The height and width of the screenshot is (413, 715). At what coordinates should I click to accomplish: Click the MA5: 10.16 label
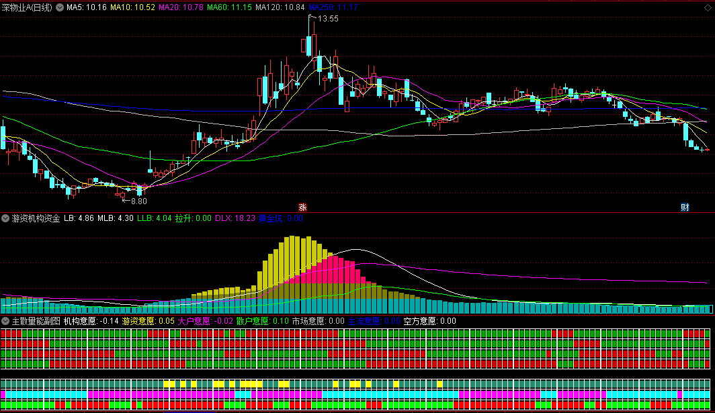pyautogui.click(x=87, y=7)
